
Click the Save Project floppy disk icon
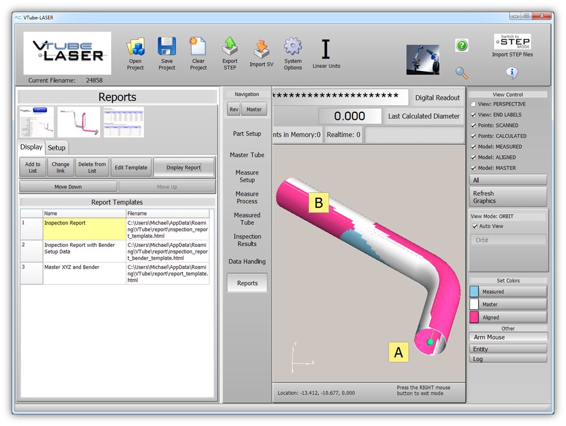coord(167,47)
